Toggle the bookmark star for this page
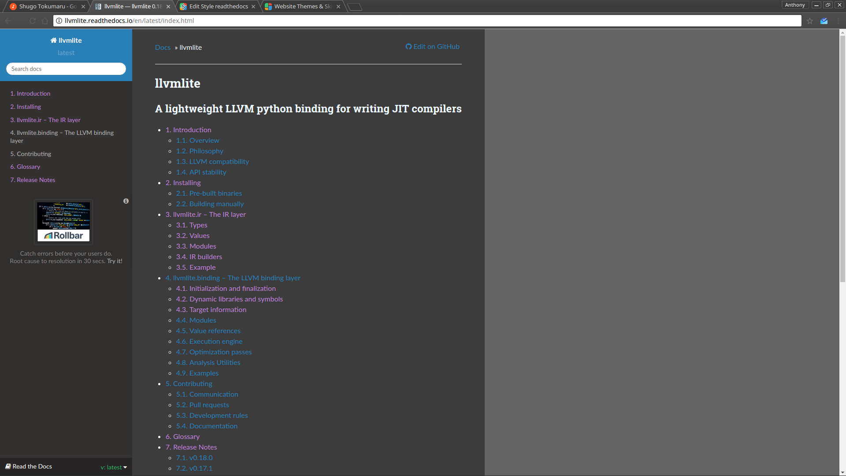The image size is (846, 476). click(810, 21)
